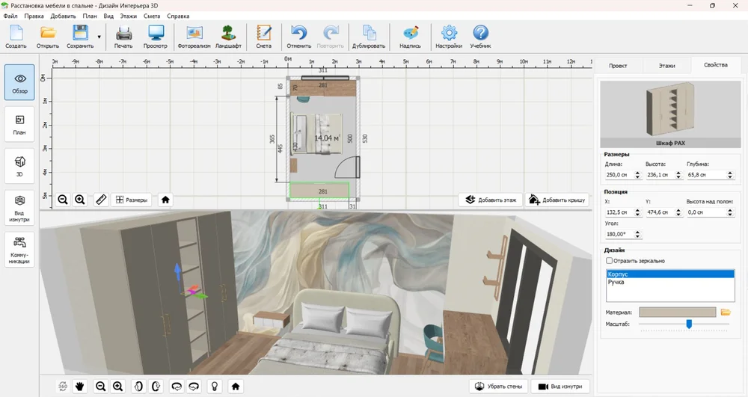Open the План menu

coord(90,16)
